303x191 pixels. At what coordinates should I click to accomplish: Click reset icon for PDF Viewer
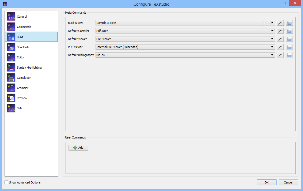(289, 47)
